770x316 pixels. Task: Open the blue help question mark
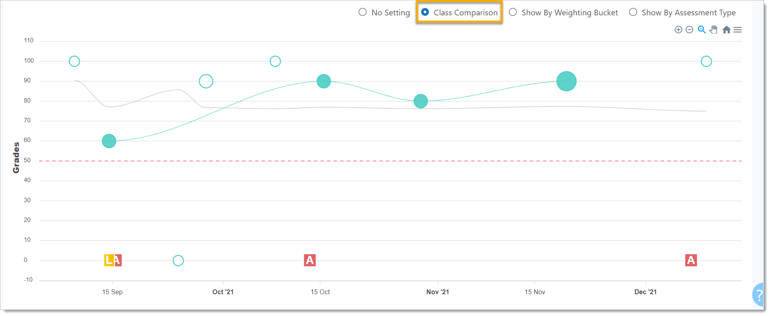(759, 295)
